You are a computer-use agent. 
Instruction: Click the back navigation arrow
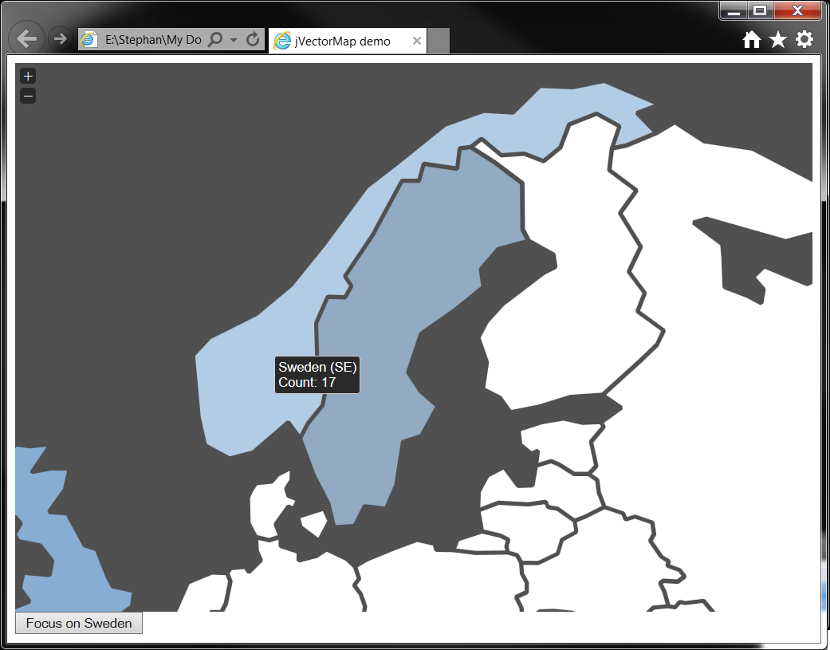coord(26,37)
